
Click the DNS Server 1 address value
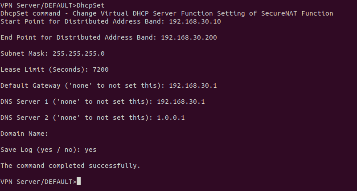pos(181,102)
